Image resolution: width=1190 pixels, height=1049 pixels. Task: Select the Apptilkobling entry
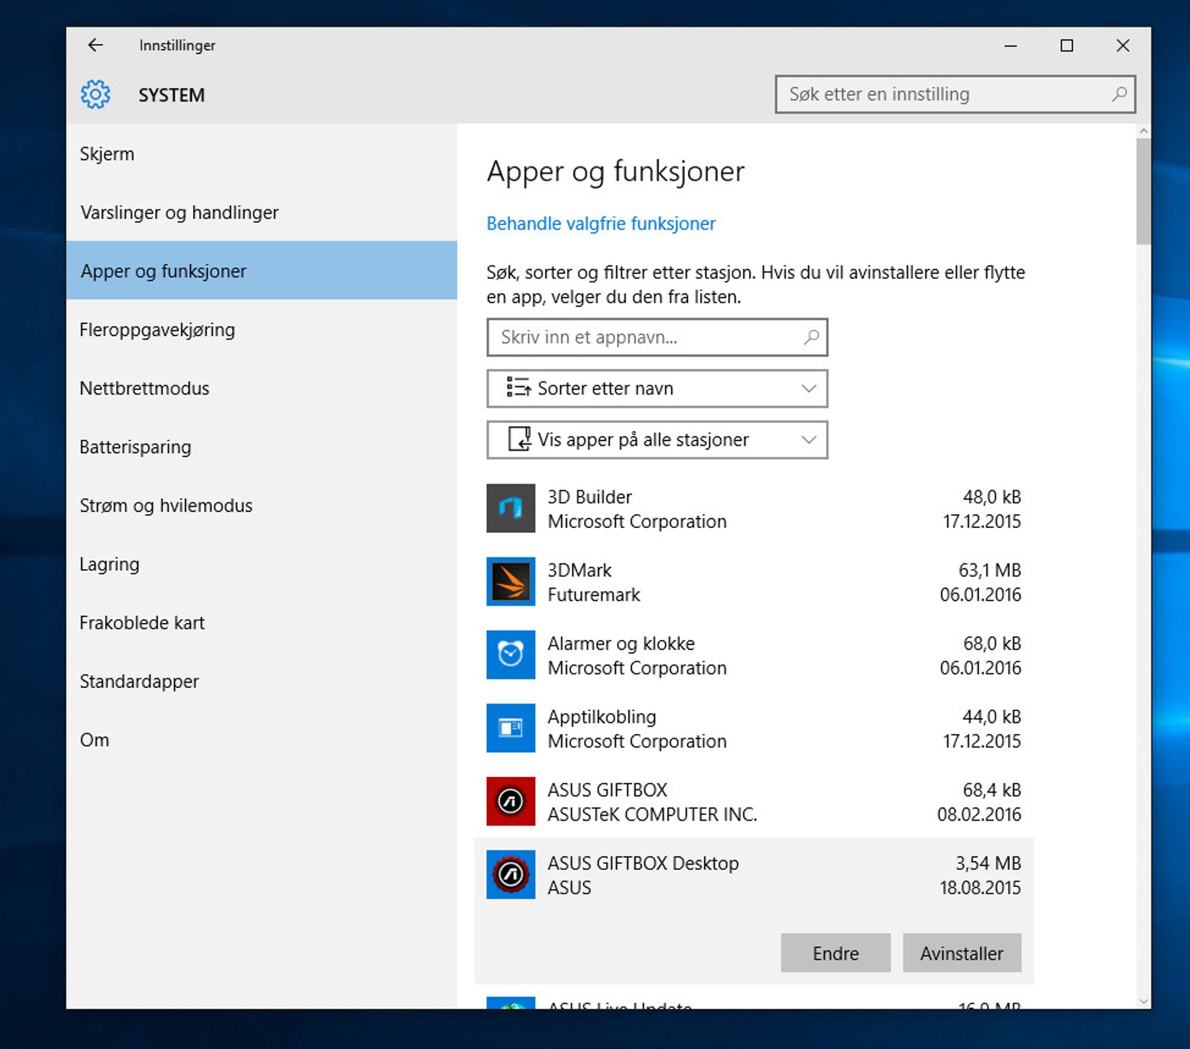pos(754,728)
